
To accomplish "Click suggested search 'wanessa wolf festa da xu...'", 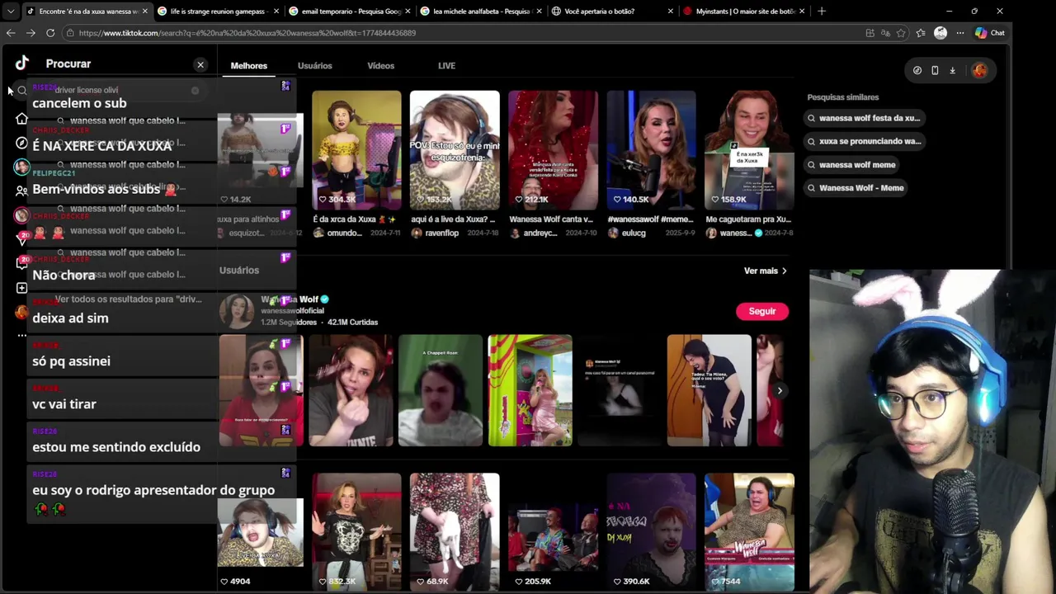I will coord(864,118).
